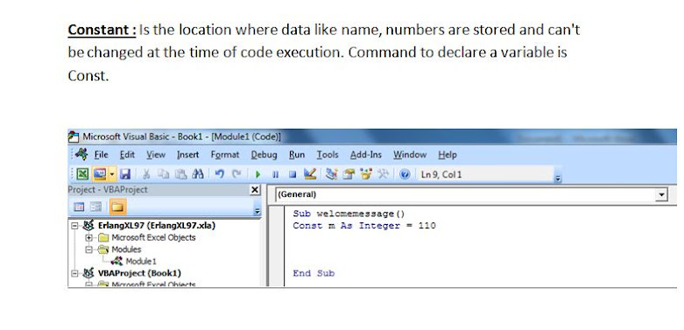Open the Insert UserForm dropdown arrow
The height and width of the screenshot is (330, 684).
(x=112, y=174)
